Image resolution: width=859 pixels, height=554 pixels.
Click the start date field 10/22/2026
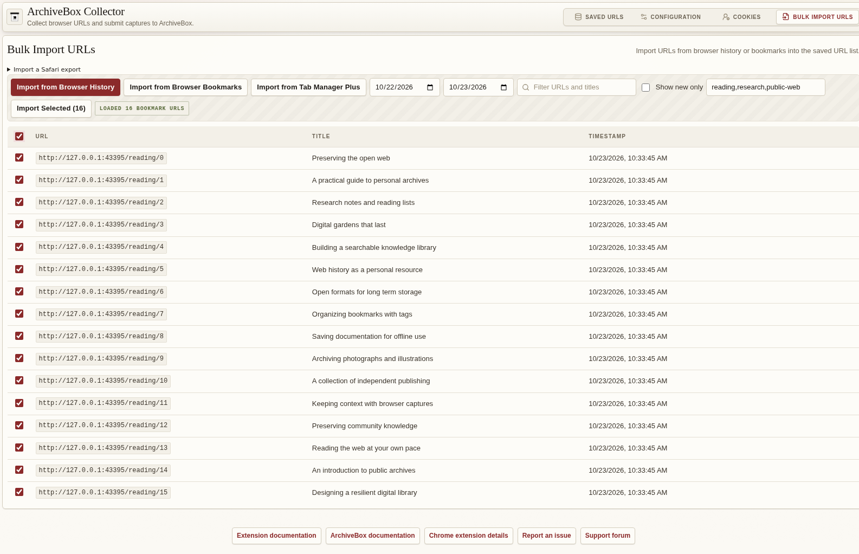click(404, 87)
